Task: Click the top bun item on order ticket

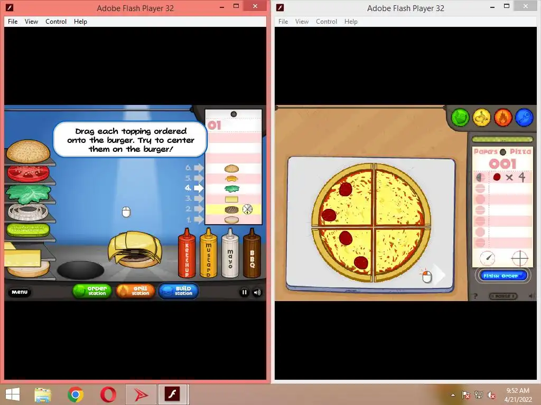Action: [231, 168]
